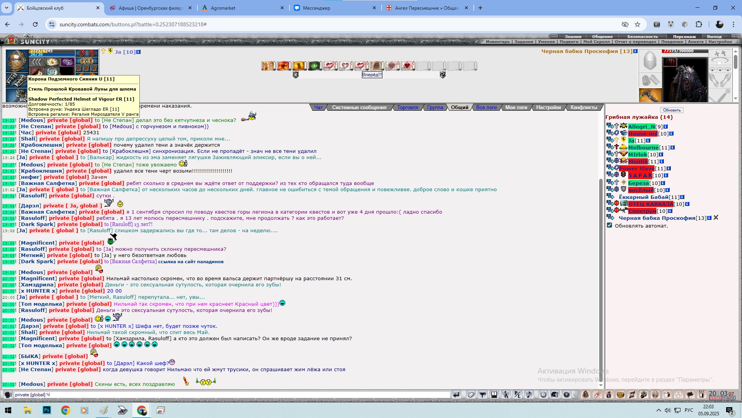Click the X shield icon under scrolls
Screen dimensions: 742x418
[296, 75]
